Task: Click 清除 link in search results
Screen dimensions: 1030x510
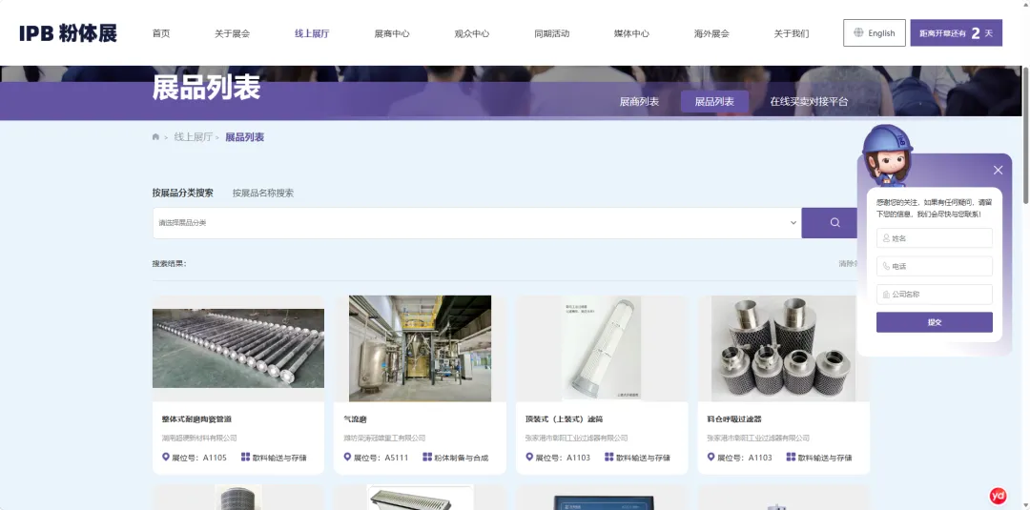Action: [x=848, y=263]
